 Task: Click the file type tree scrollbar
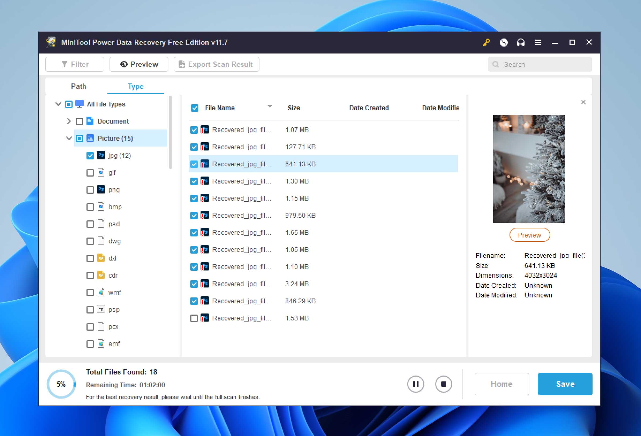[x=171, y=132]
